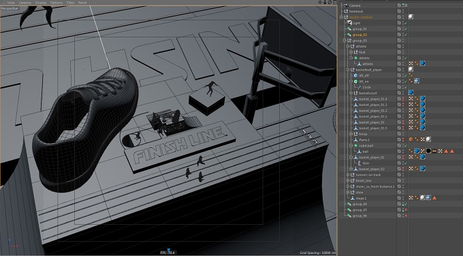This screenshot has width=463, height=256.
Task: Click the orange hexagon tag on Plane.1
Action: pyautogui.click(x=411, y=139)
